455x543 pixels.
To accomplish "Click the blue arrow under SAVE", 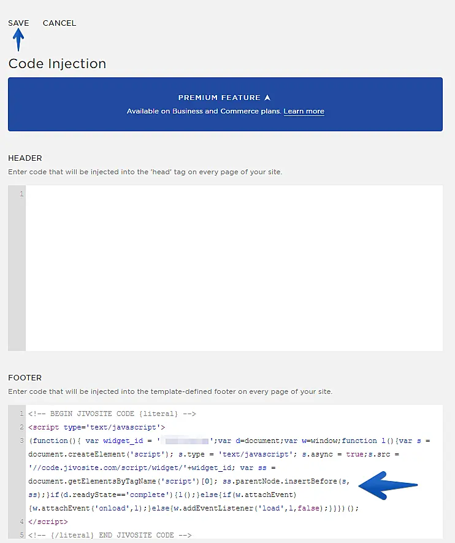I will 18,40.
